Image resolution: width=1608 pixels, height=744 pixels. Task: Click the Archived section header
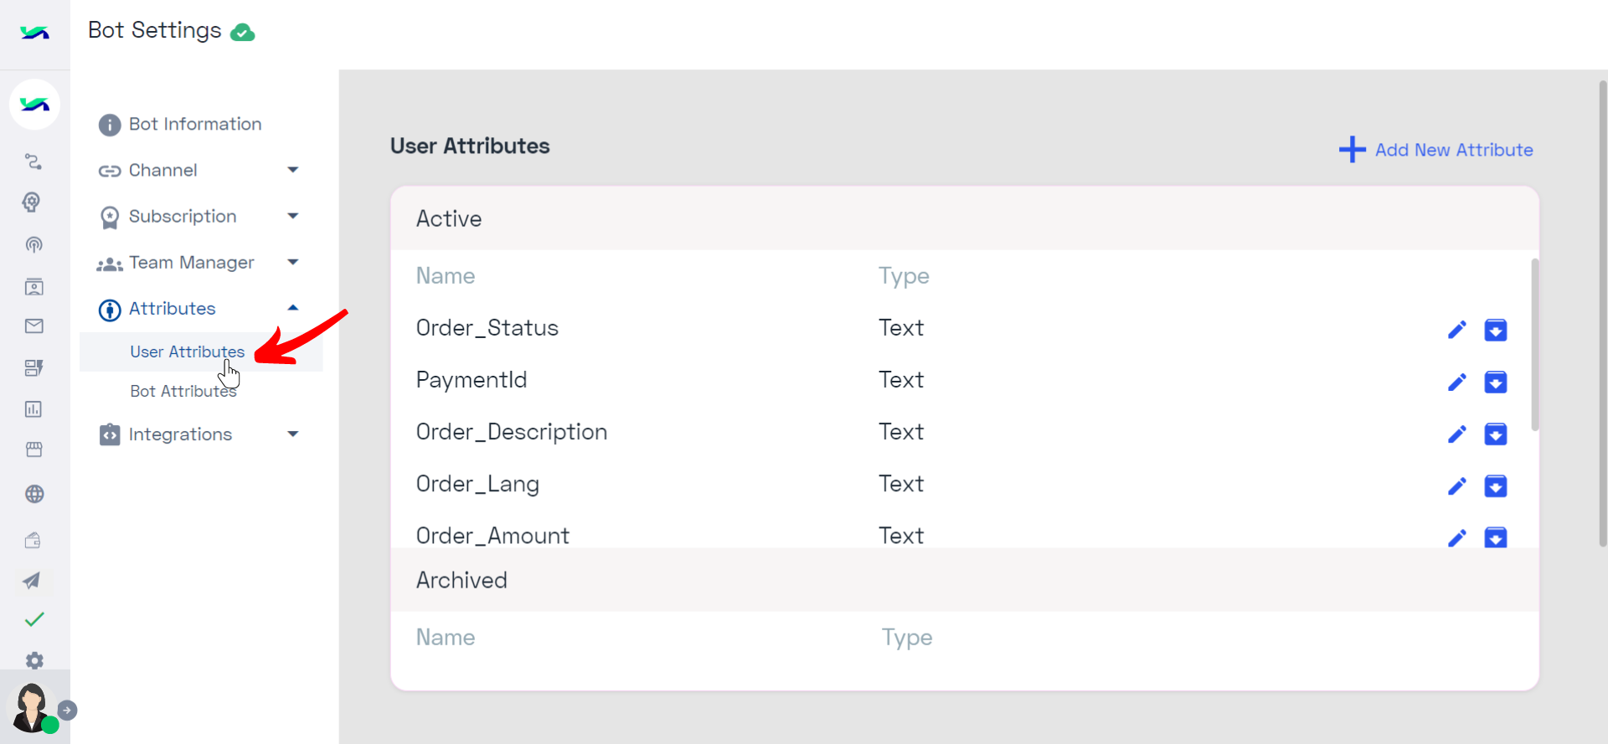965,580
